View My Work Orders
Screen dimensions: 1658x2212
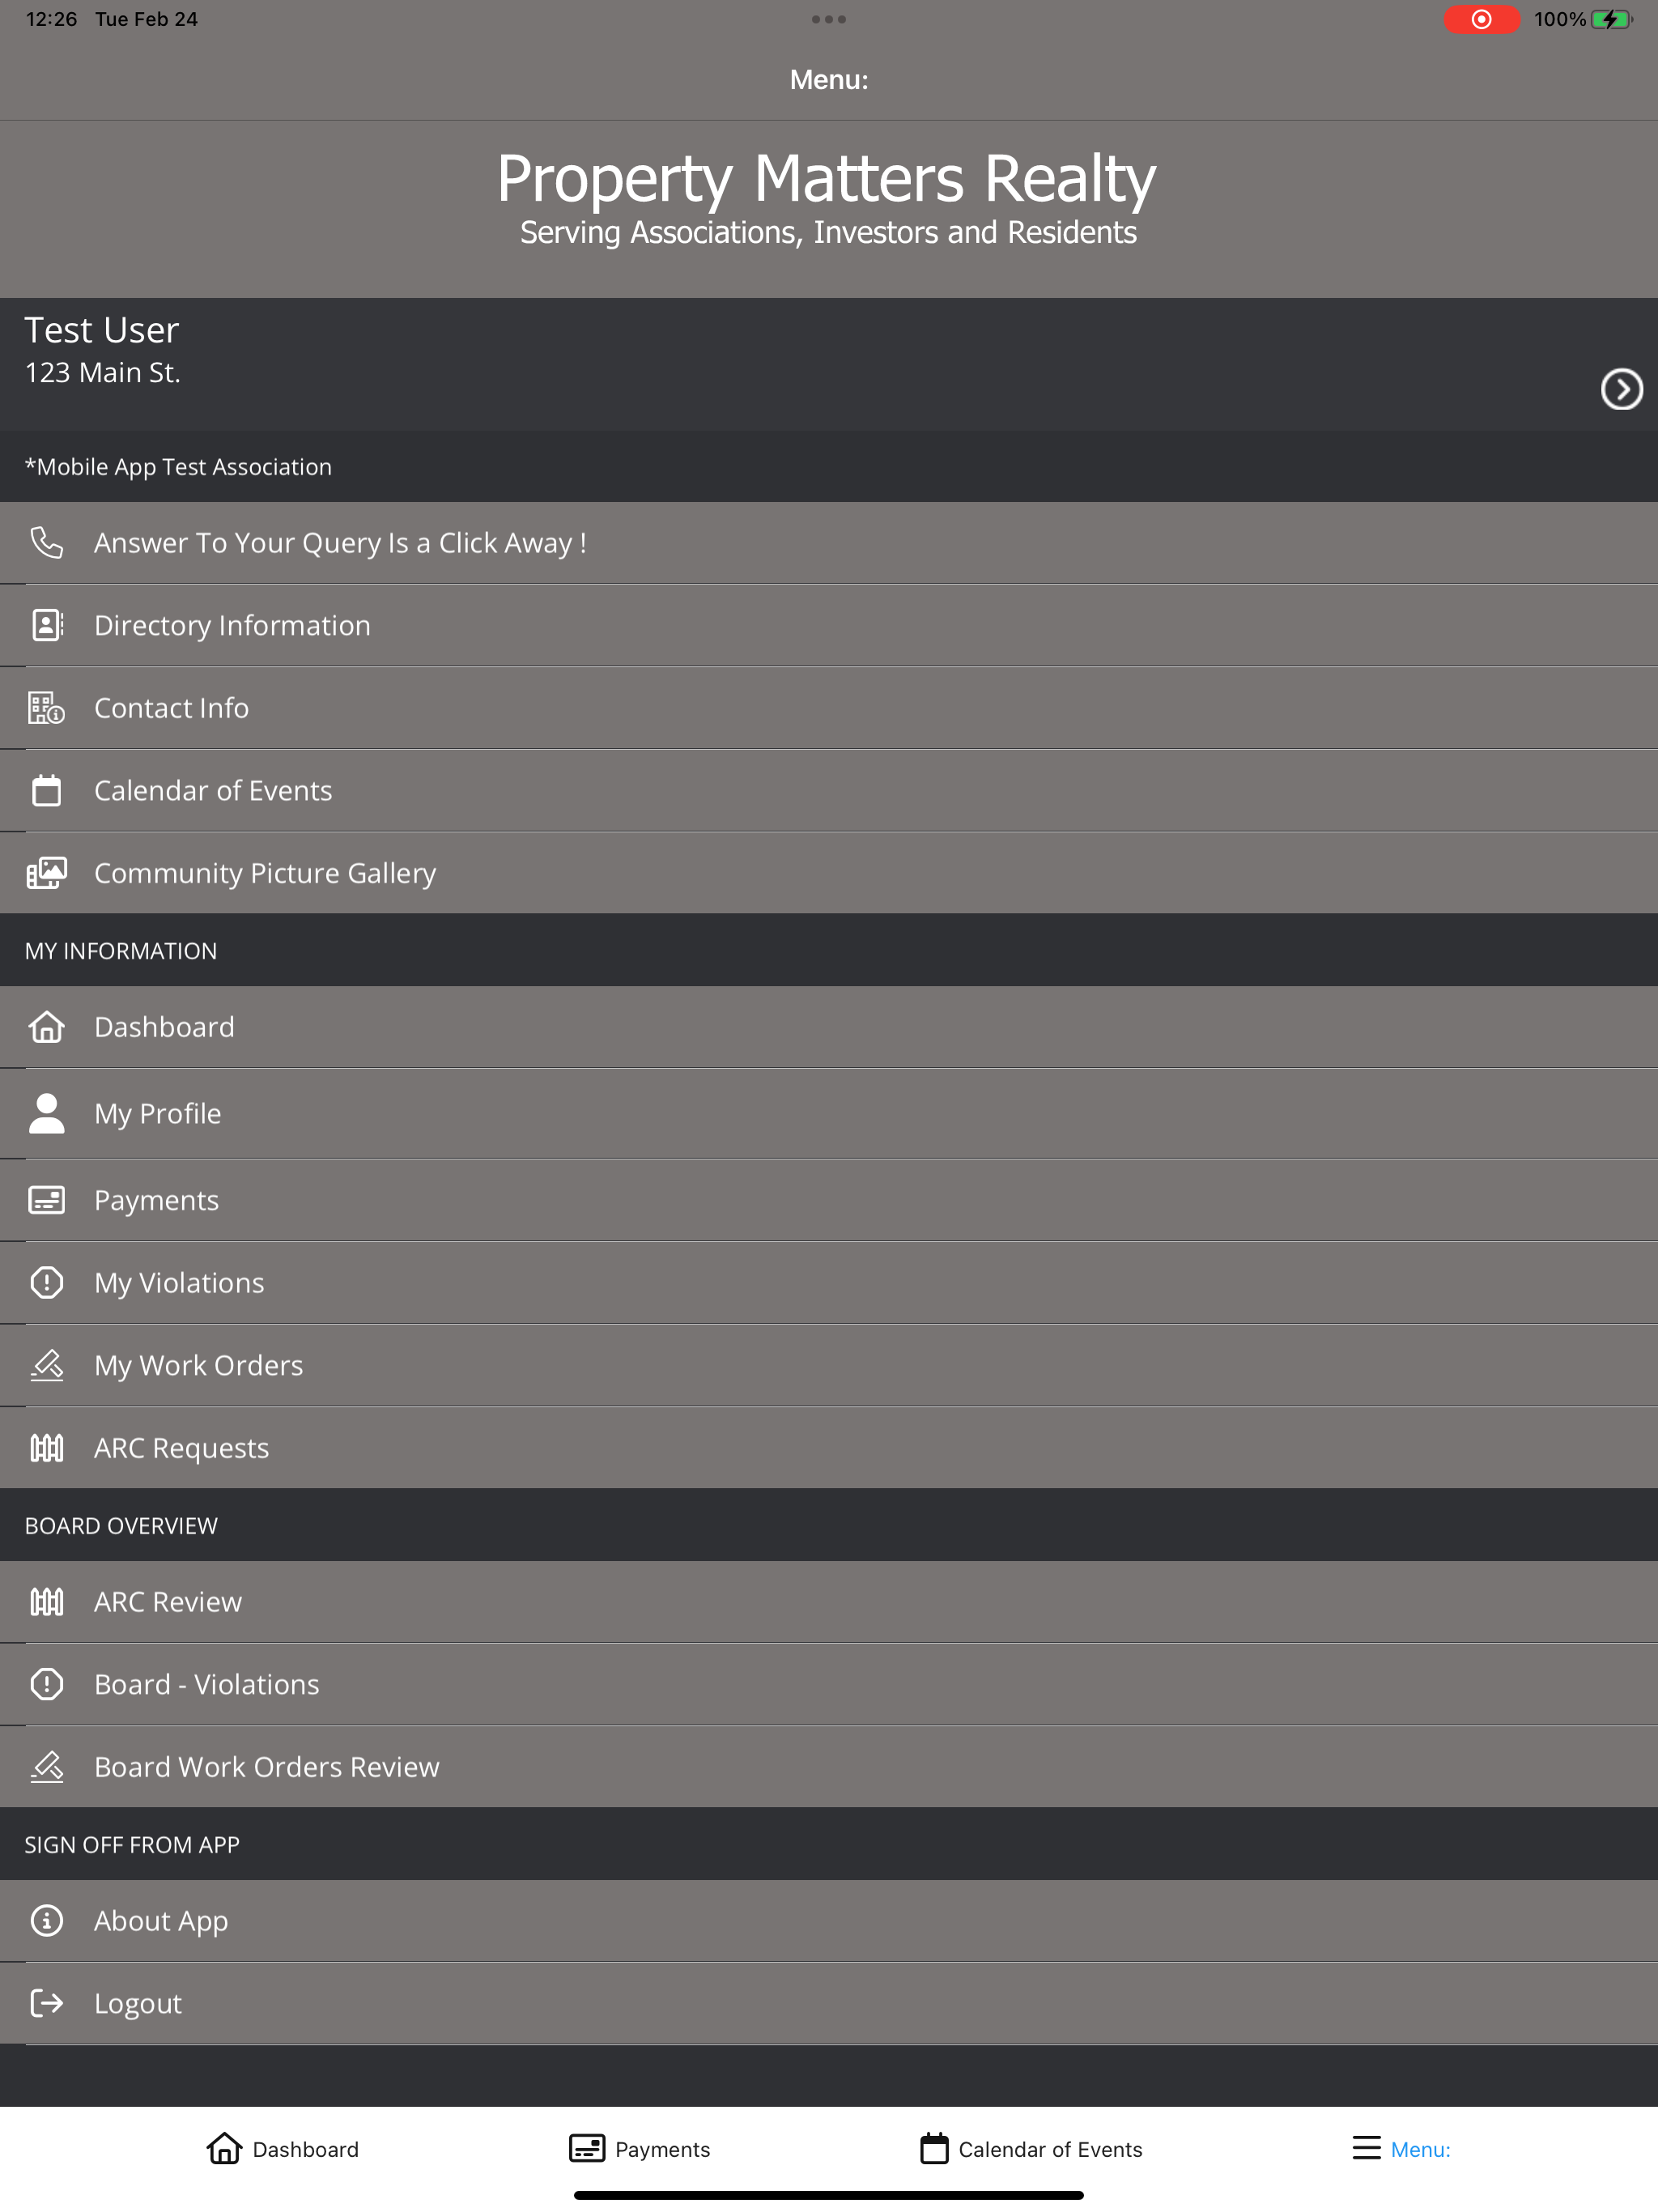click(x=829, y=1365)
